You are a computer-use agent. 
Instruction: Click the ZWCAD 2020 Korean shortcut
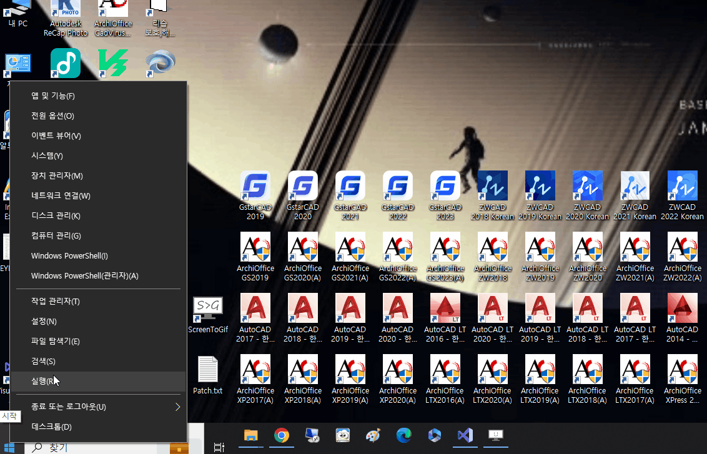tap(587, 195)
